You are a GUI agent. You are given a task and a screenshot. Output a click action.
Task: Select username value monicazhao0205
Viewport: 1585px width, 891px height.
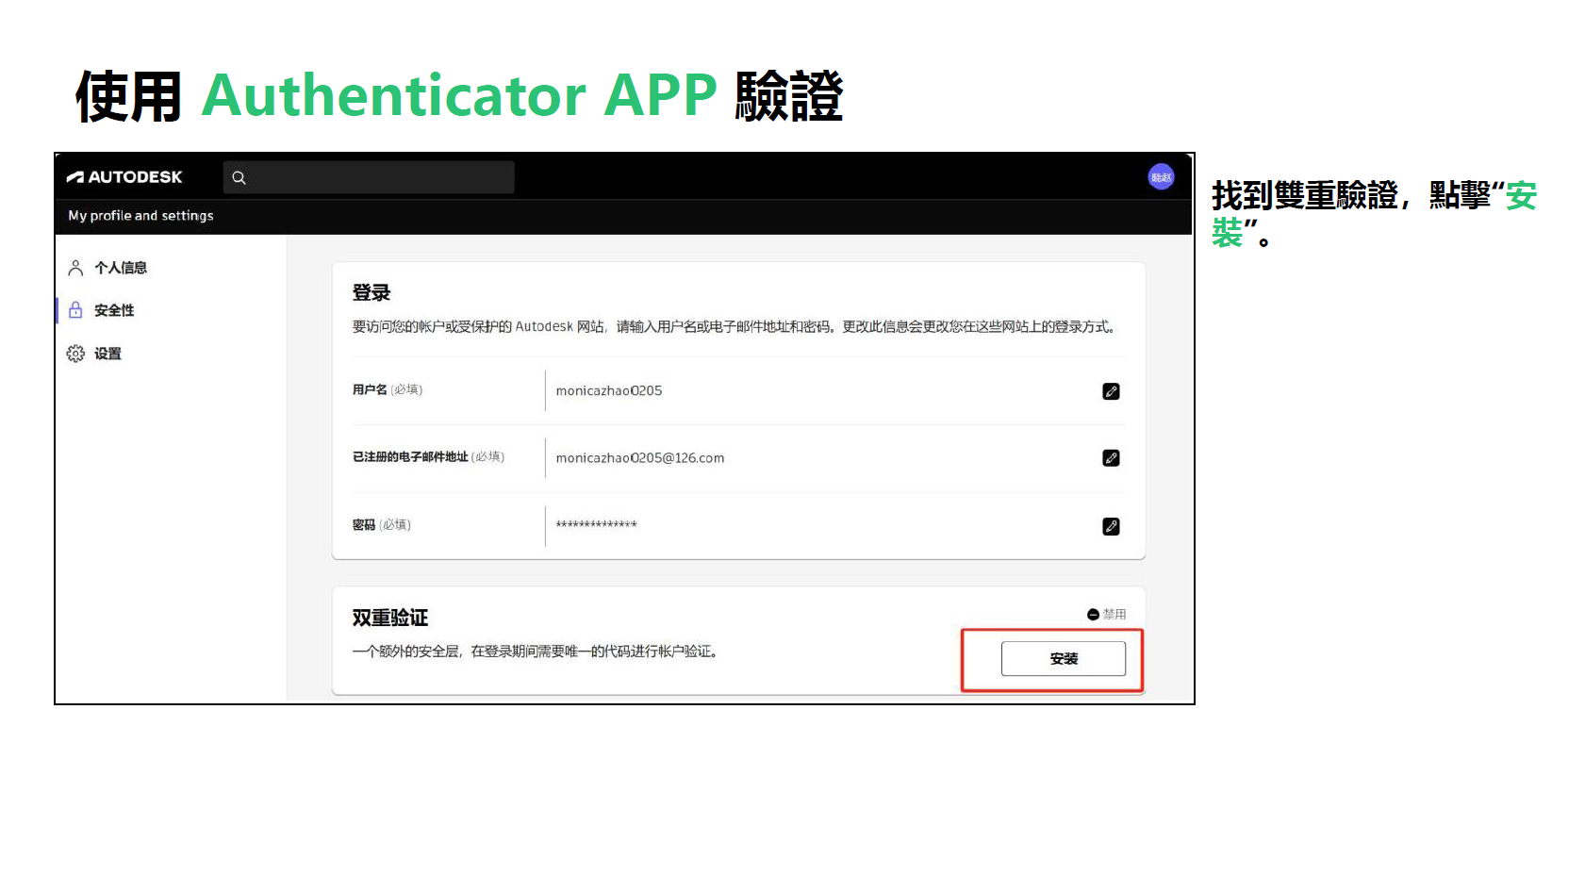[609, 391]
